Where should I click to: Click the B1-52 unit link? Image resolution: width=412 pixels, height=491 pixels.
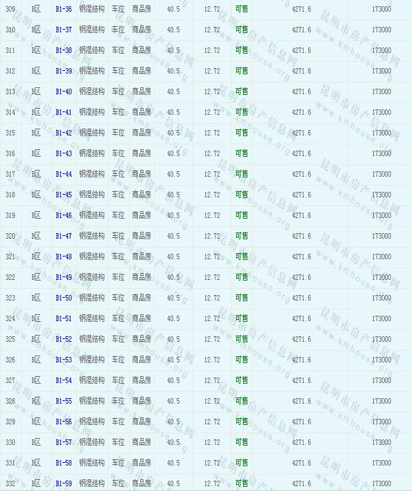click(x=63, y=340)
